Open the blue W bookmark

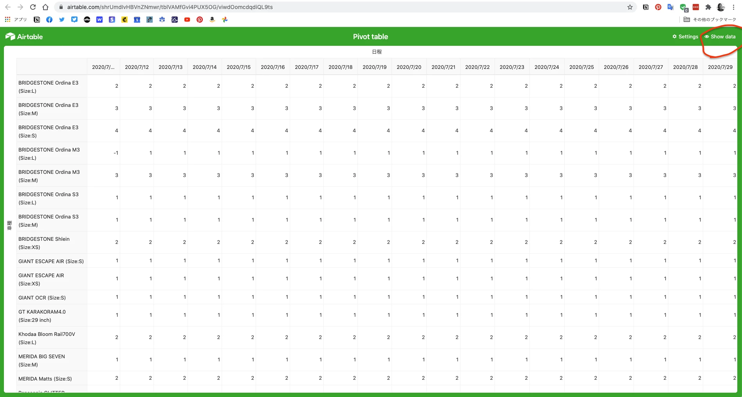tap(99, 20)
